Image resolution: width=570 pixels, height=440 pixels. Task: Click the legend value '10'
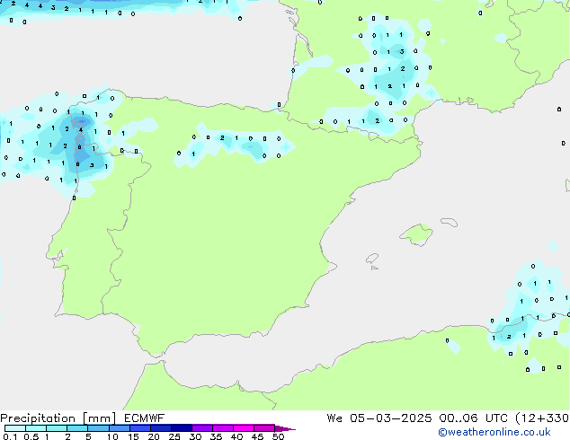pyautogui.click(x=112, y=436)
